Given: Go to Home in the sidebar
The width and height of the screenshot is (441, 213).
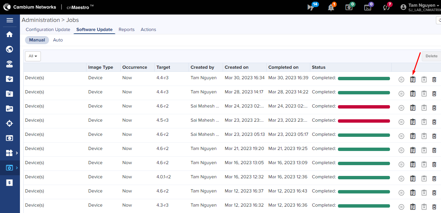Looking at the screenshot, I should pyautogui.click(x=9, y=34).
